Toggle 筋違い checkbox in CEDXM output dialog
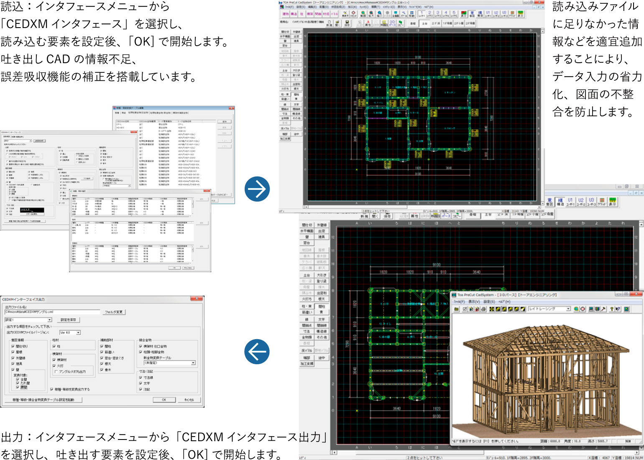Viewport: 644px width, 460px height. 102,352
